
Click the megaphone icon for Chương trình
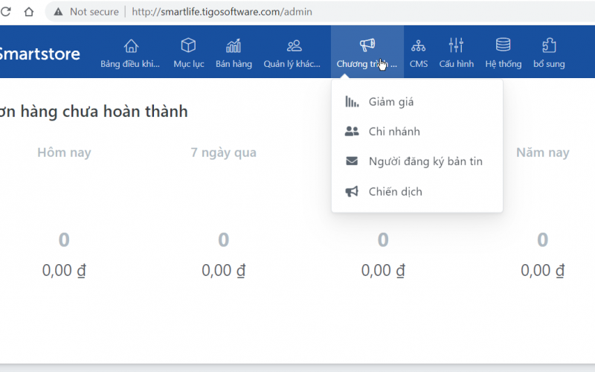[x=367, y=45]
